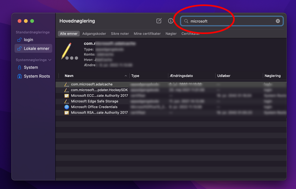Screen dimensions: 296x189
Task: Click the large password pencil preview icon
Action: (x=69, y=51)
